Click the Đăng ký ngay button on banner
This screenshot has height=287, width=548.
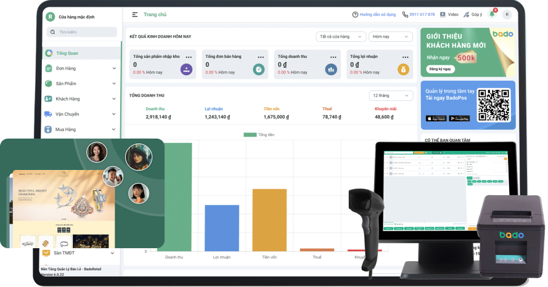pos(440,69)
